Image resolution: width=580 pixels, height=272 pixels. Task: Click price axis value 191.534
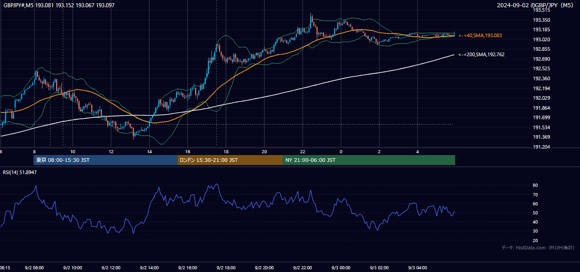coord(541,127)
